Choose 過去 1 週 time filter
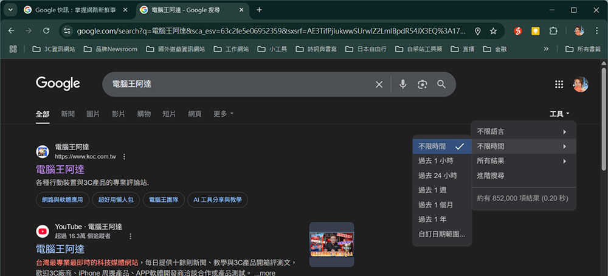This screenshot has height=276, width=608. pyautogui.click(x=442, y=190)
